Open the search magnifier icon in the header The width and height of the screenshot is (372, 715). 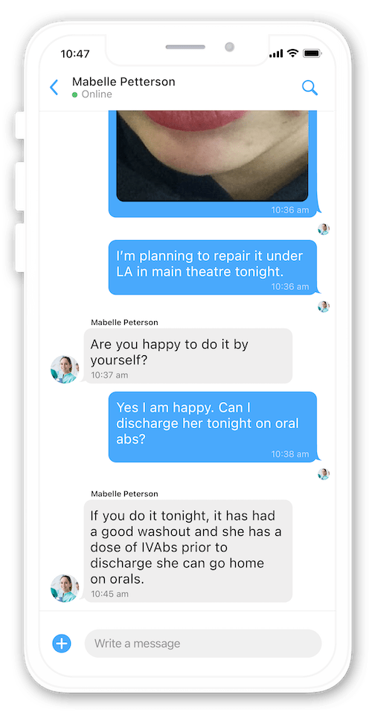(310, 88)
